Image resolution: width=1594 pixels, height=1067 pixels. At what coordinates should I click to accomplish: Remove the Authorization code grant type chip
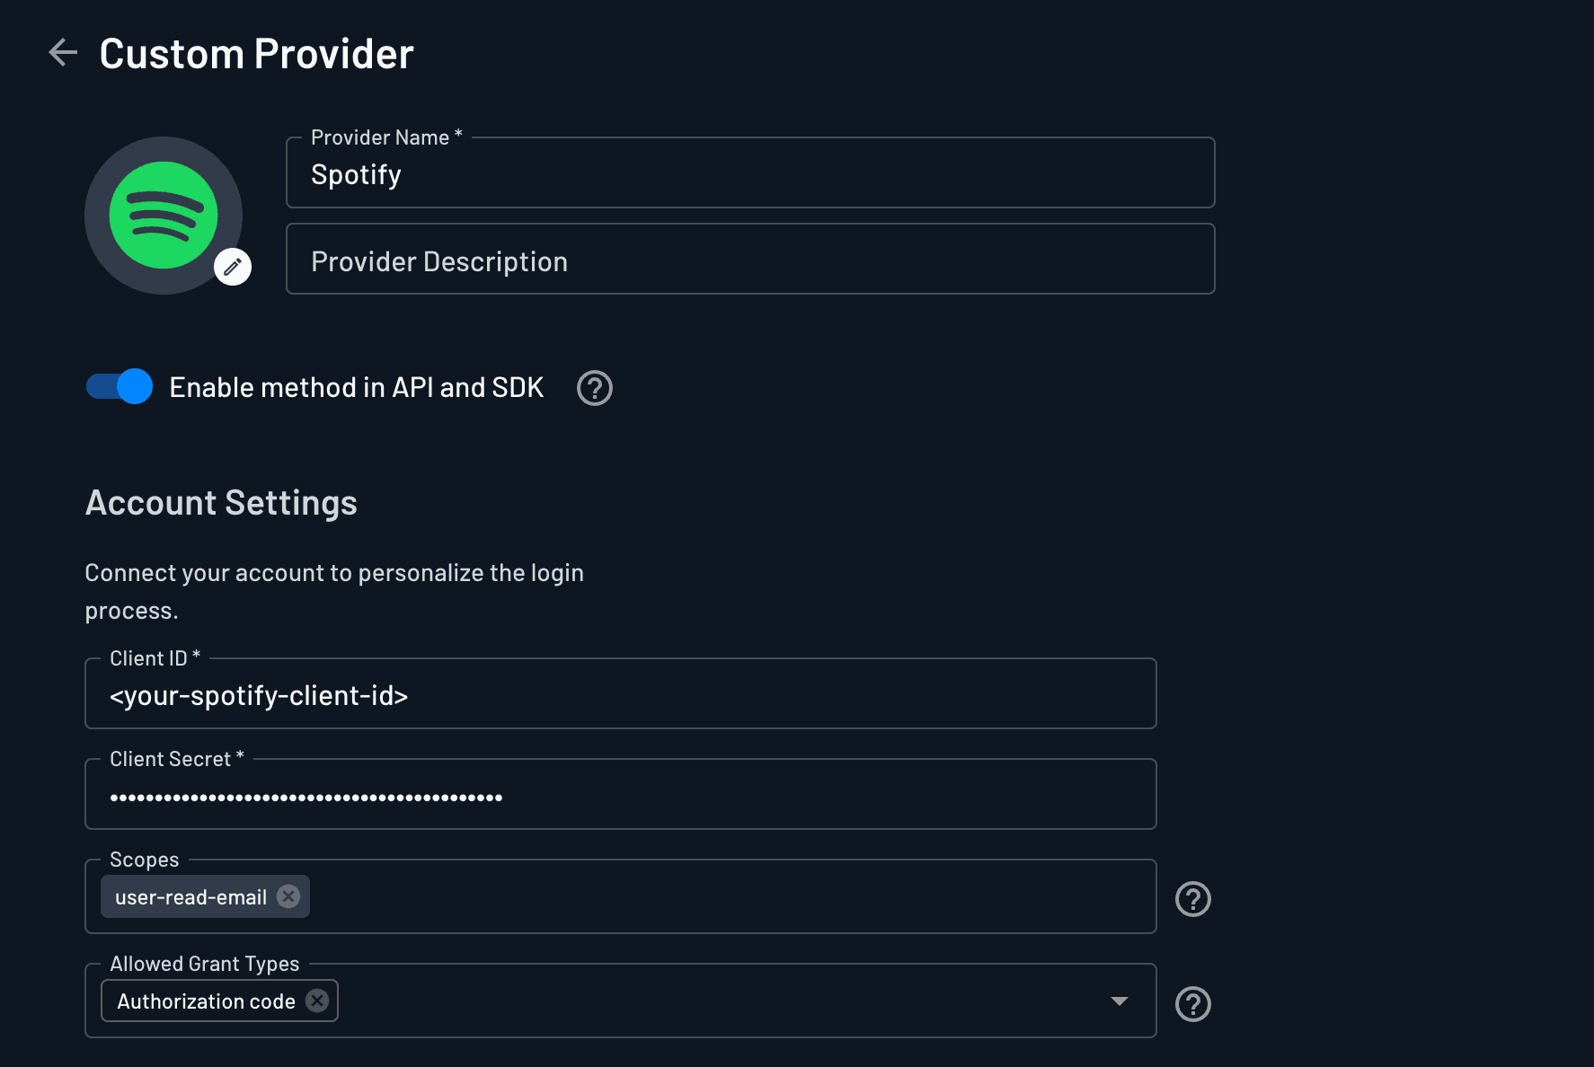316,1001
